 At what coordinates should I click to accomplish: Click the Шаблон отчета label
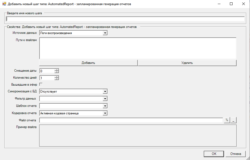[26, 106]
